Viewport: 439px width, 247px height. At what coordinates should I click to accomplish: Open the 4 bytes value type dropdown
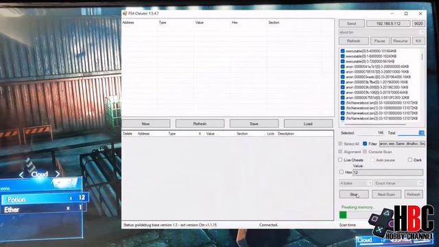(x=356, y=183)
